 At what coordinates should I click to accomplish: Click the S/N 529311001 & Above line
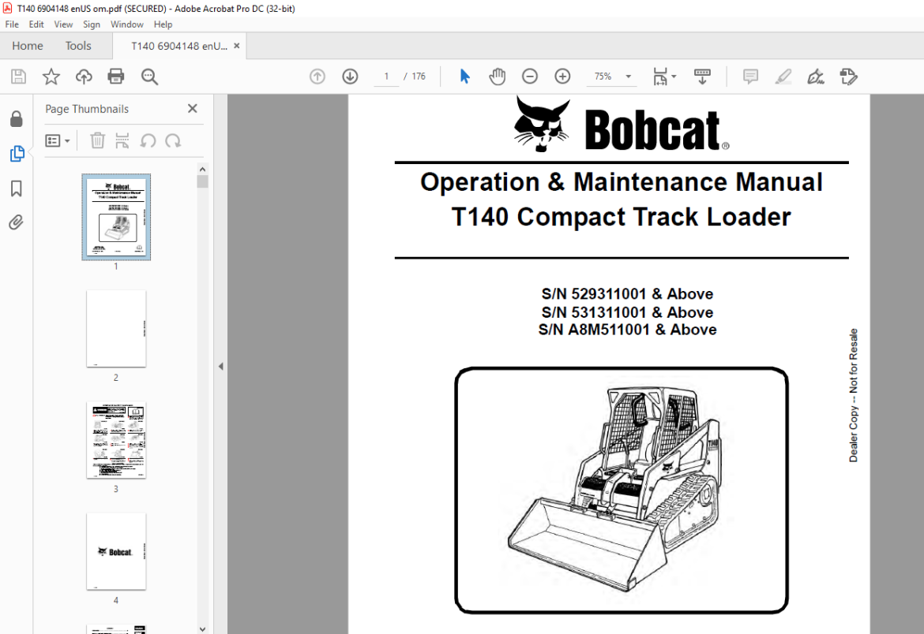[x=627, y=294]
